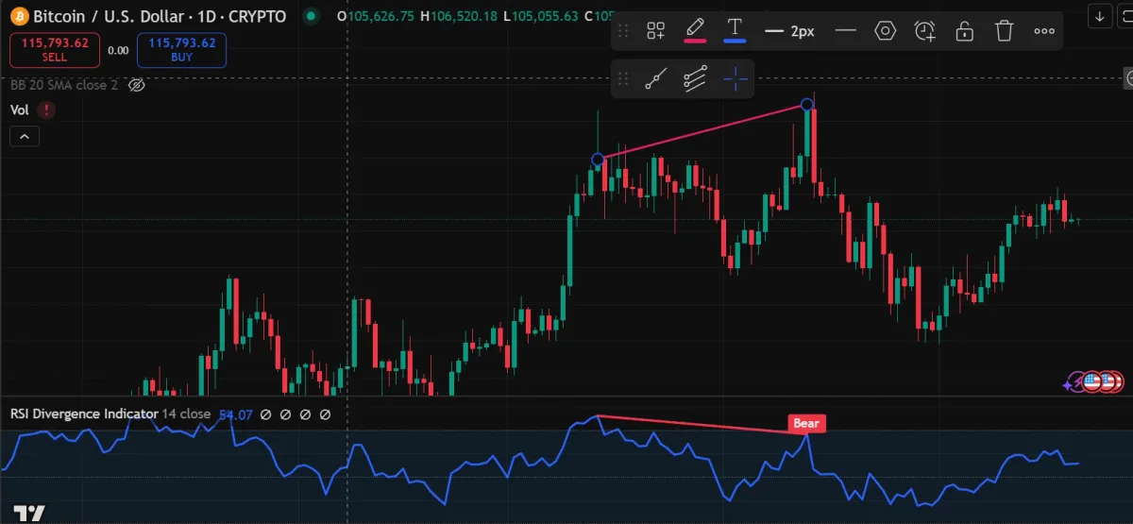Click the blue BUY 115,793.62 button

pos(181,50)
